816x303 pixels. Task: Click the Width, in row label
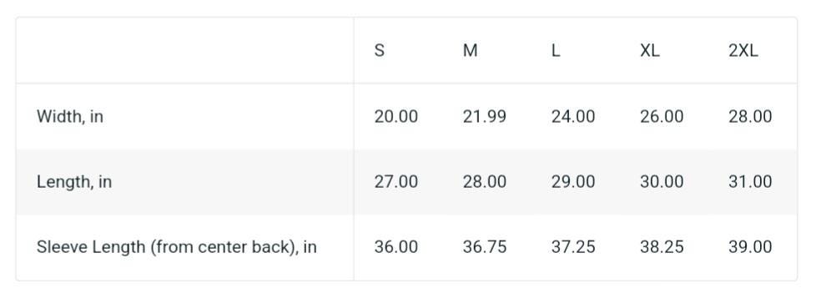coord(70,117)
